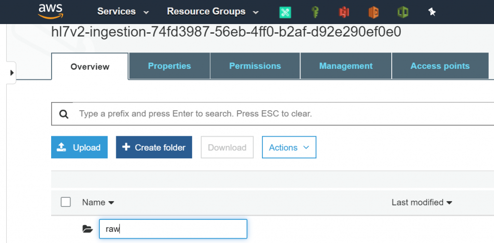Open the olive green pinned service shortcut
Image resolution: width=494 pixels, height=243 pixels.
click(x=403, y=12)
